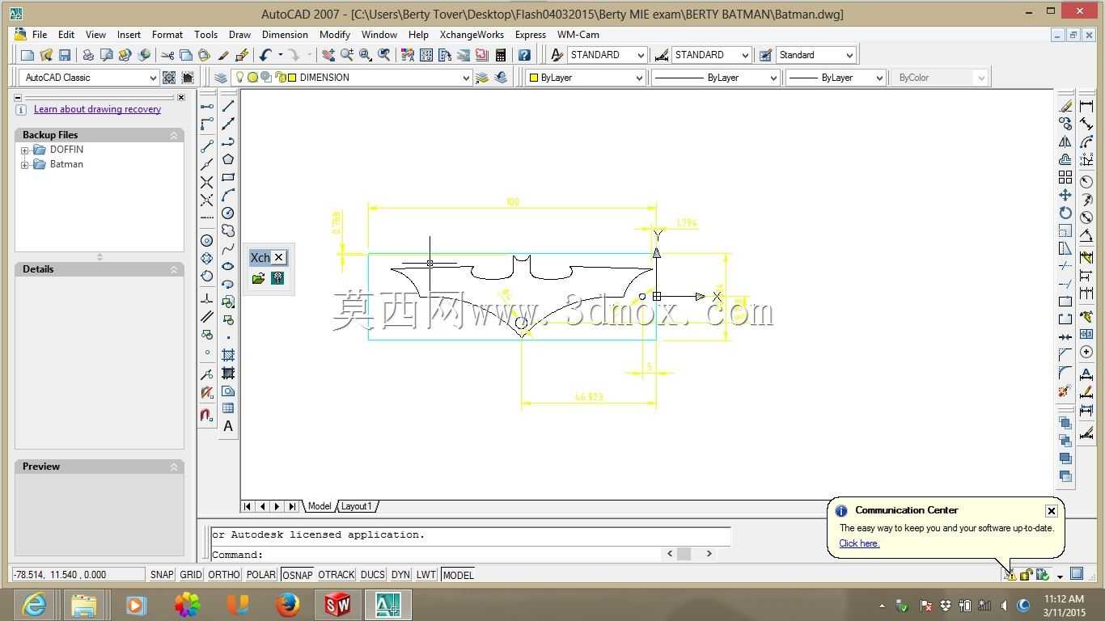The height and width of the screenshot is (621, 1105).
Task: Select the Line draw tool
Action: [228, 106]
